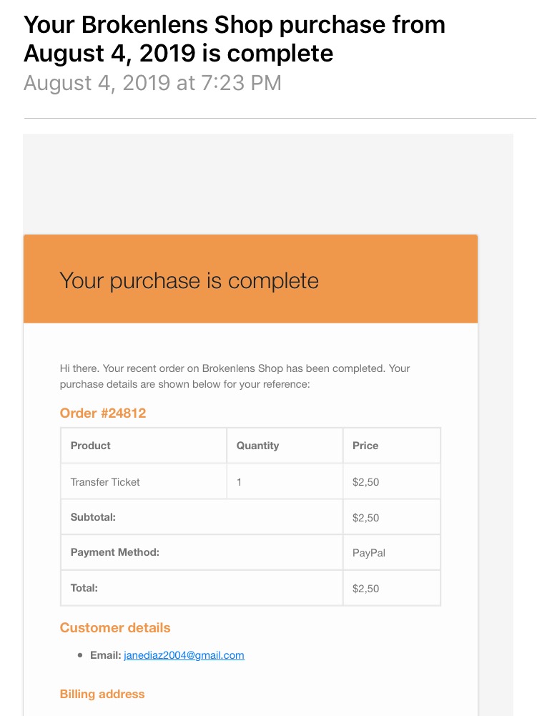Screen dimensions: 537x716
Task: Click the 'Hi there' intro paragraph
Action: click(x=235, y=376)
